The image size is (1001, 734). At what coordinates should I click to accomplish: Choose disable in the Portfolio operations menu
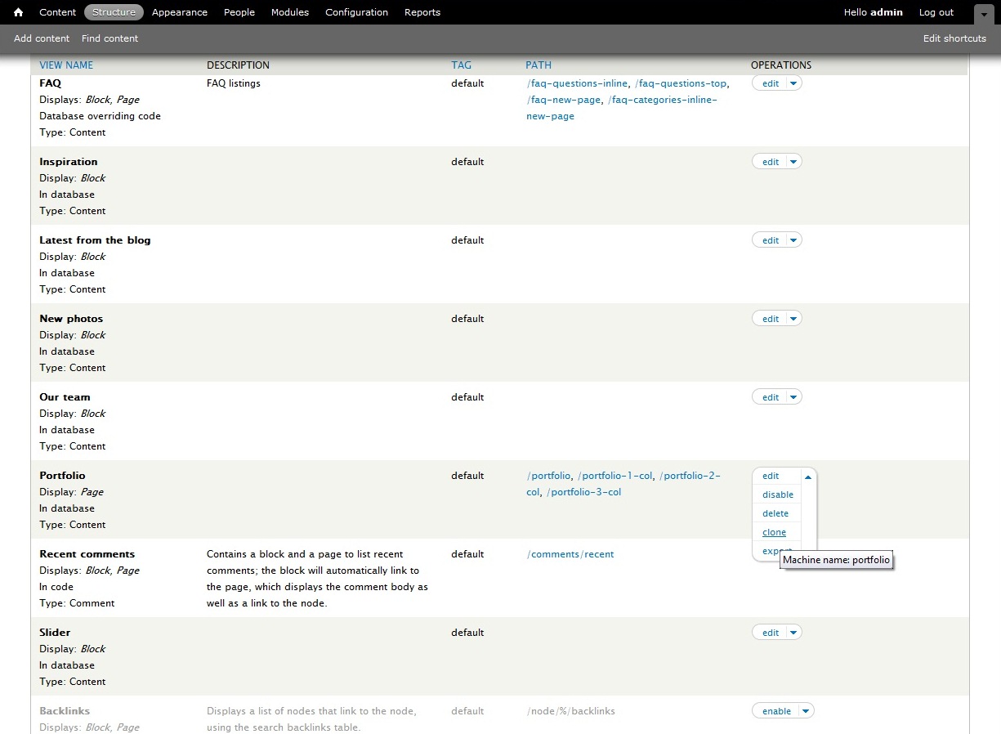777,495
